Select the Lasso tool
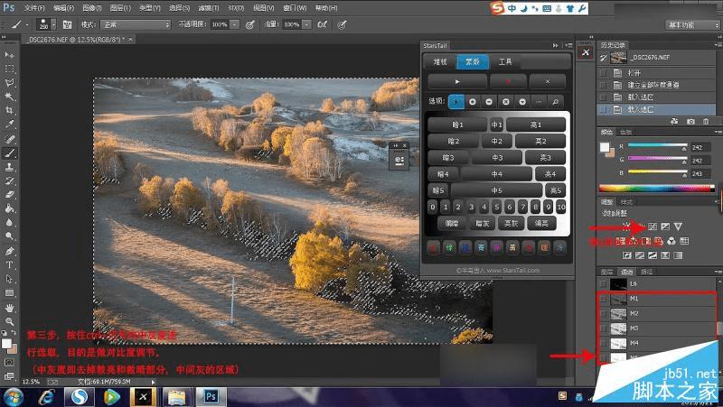Screen dimensions: 723x407 tap(9, 82)
